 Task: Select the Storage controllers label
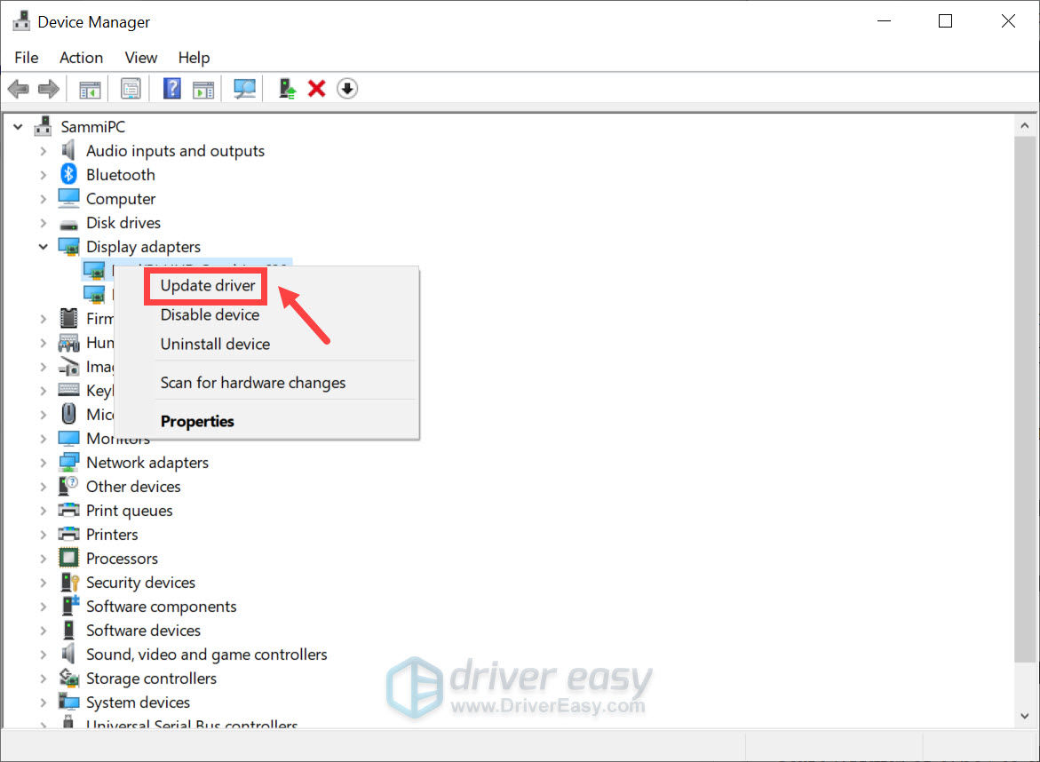[x=151, y=679]
